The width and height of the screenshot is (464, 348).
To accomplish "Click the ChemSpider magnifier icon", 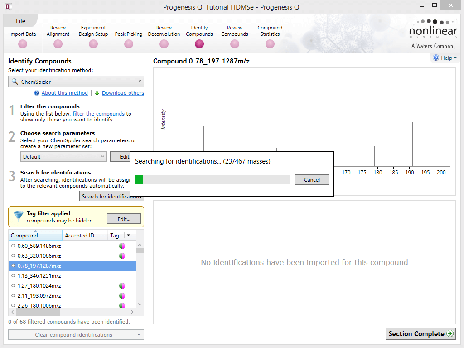I will click(x=15, y=82).
